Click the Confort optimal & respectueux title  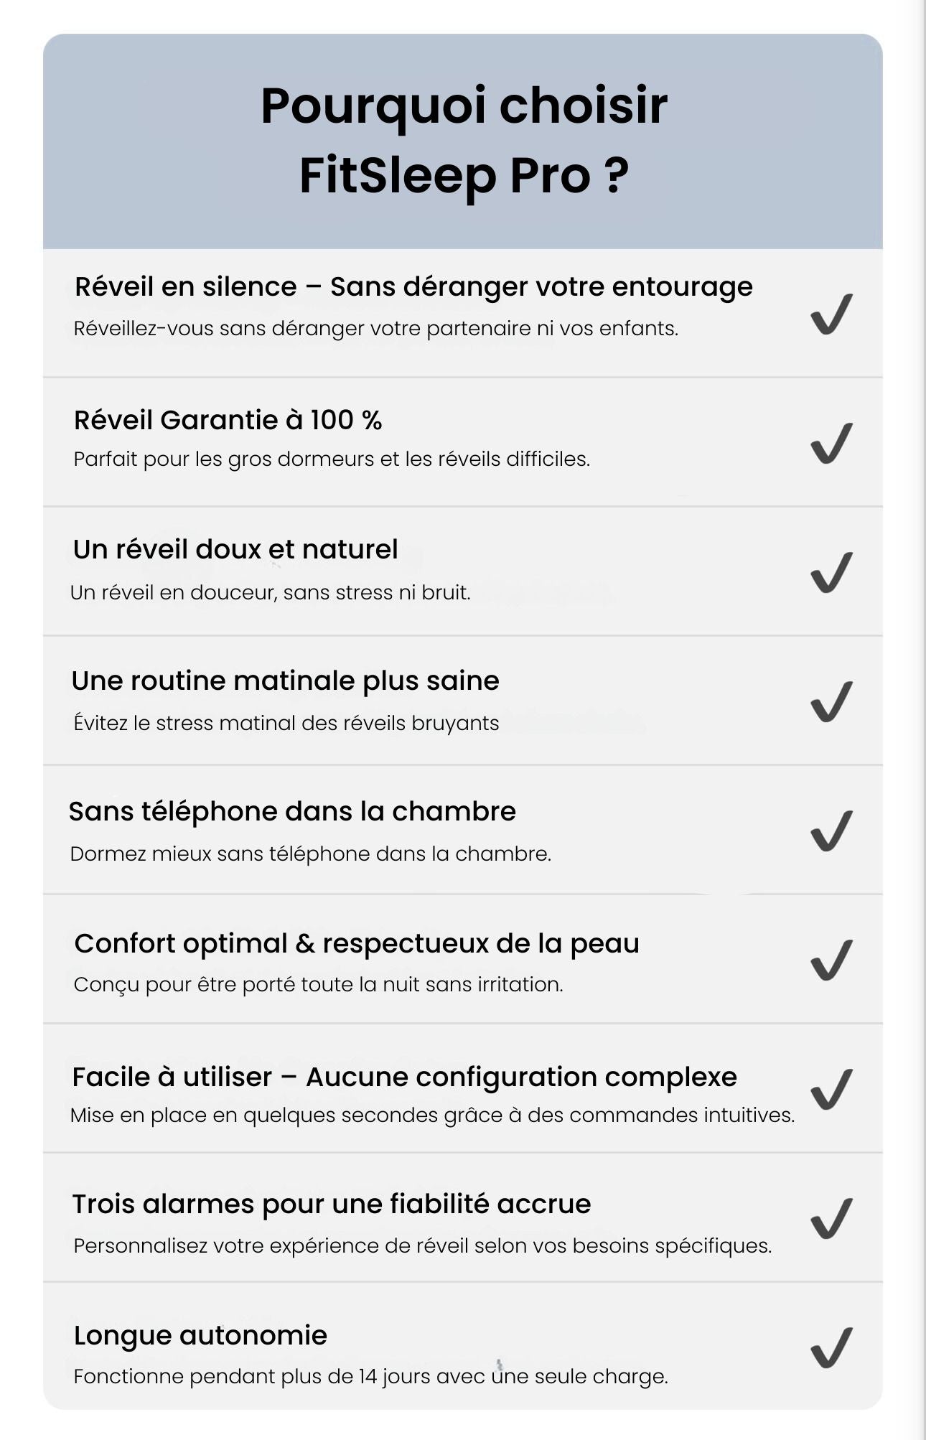coord(357,944)
